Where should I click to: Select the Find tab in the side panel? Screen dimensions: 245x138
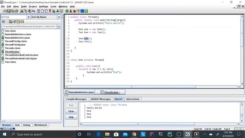[x=17, y=125]
